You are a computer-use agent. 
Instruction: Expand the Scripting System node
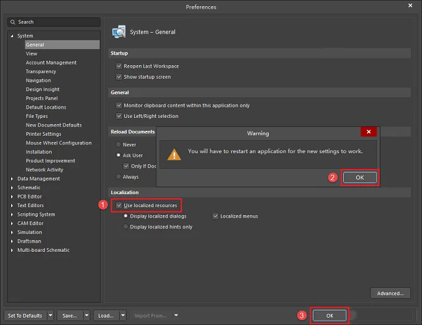(x=12, y=215)
